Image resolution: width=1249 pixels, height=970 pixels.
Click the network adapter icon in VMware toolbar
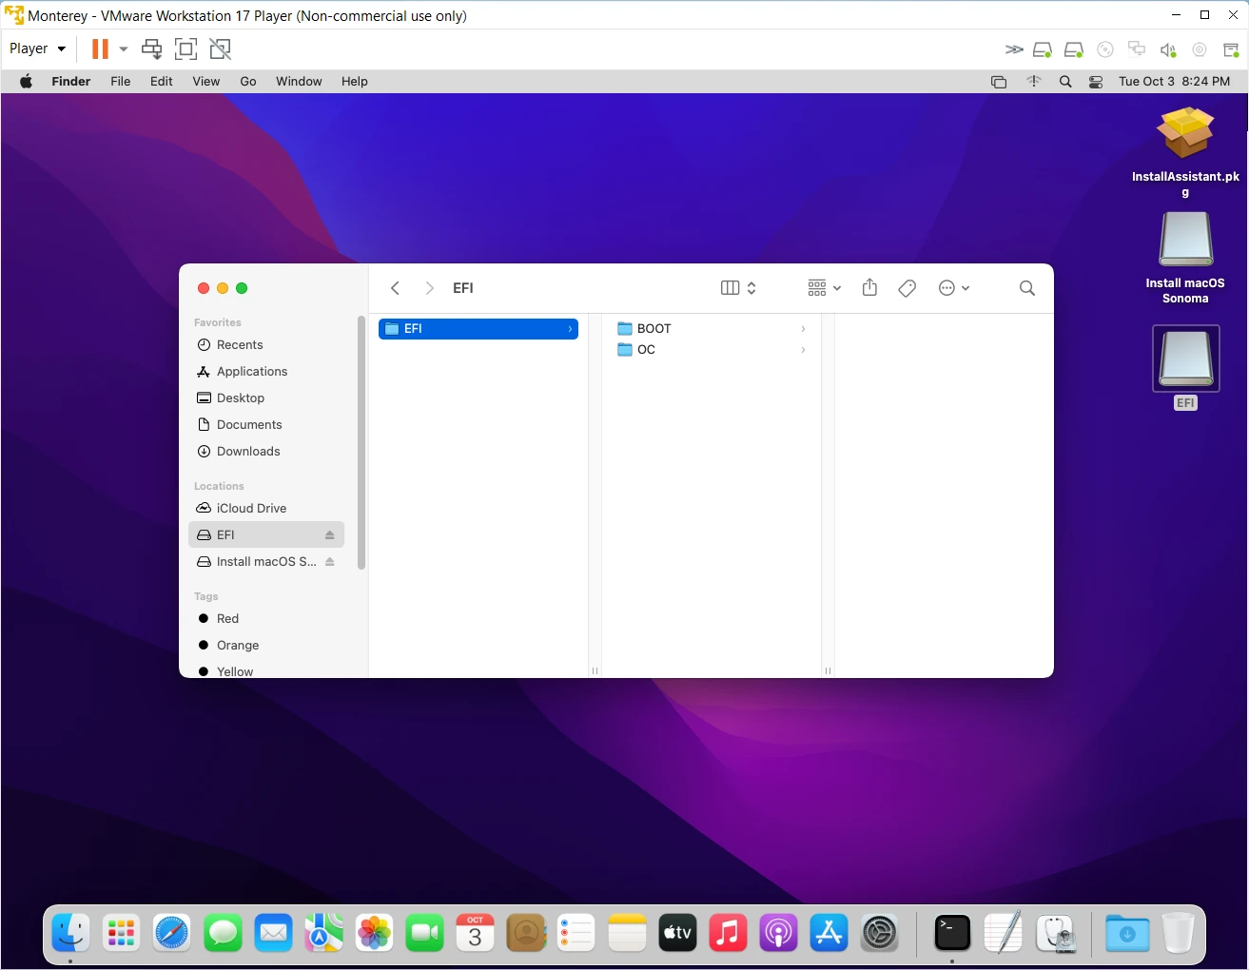(1137, 49)
